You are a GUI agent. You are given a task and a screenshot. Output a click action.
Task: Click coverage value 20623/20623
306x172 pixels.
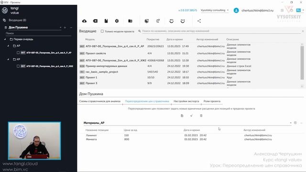tap(155, 46)
